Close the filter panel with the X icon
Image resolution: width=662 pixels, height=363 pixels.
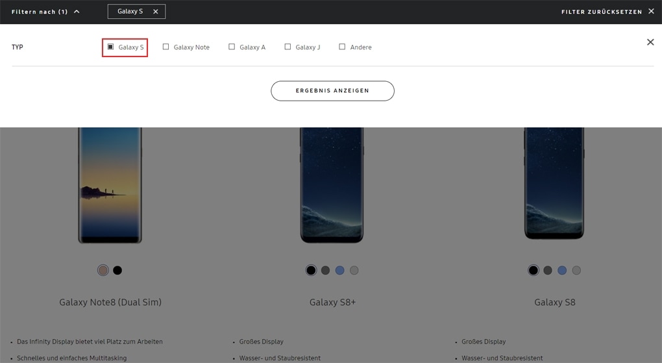tap(650, 42)
